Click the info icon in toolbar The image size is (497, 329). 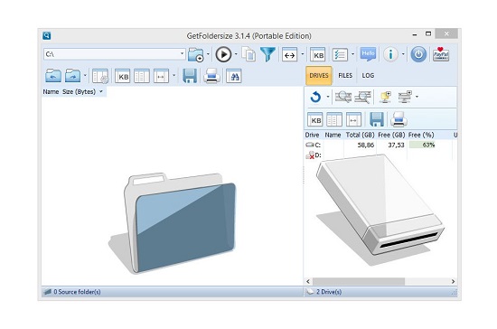[x=390, y=54]
